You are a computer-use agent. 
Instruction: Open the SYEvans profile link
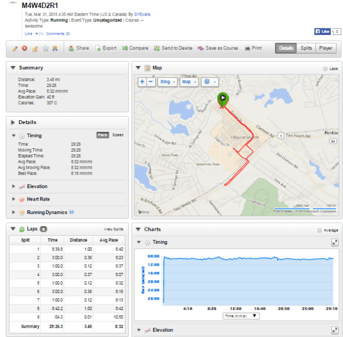[142, 13]
